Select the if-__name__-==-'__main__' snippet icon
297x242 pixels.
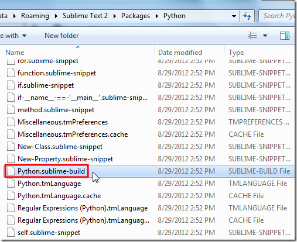click(x=11, y=98)
